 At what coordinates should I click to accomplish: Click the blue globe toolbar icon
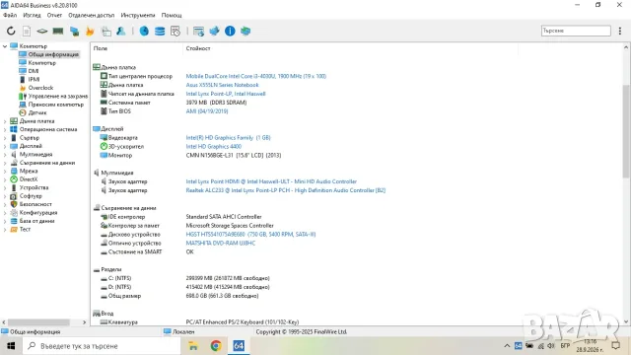(144, 31)
